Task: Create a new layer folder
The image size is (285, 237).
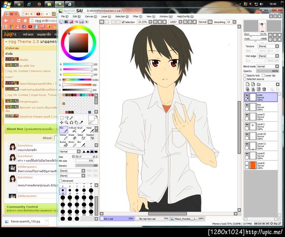Action: click(x=259, y=84)
